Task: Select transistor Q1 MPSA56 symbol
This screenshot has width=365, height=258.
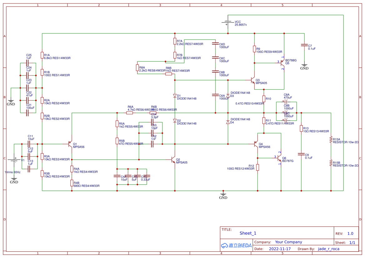Action: click(69, 143)
